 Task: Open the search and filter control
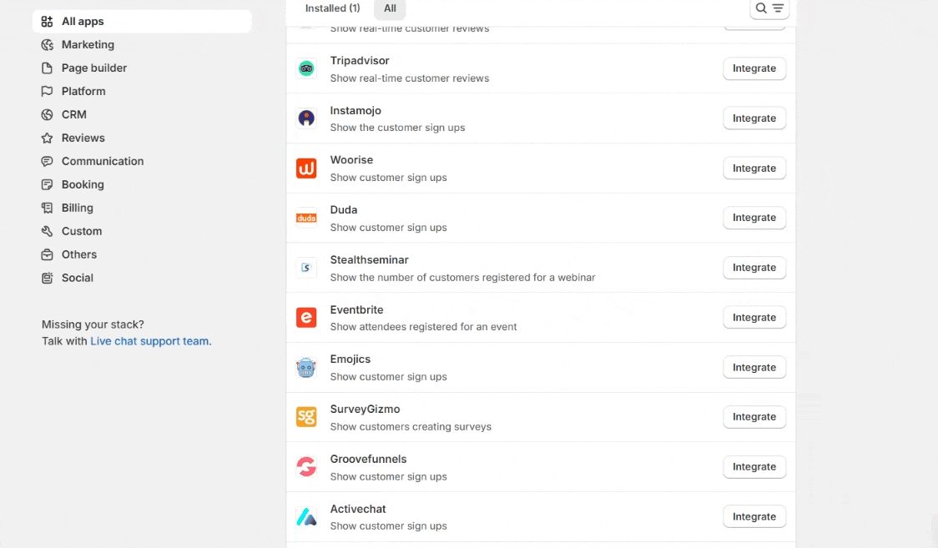click(x=769, y=8)
